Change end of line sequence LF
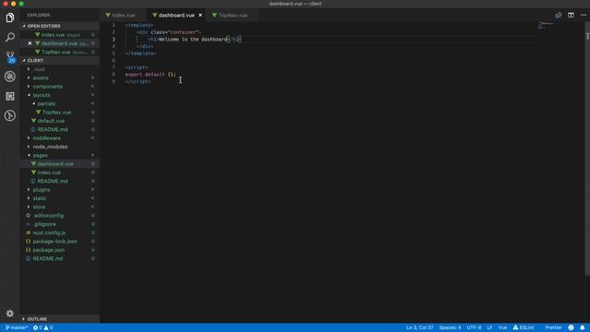 pyautogui.click(x=490, y=327)
